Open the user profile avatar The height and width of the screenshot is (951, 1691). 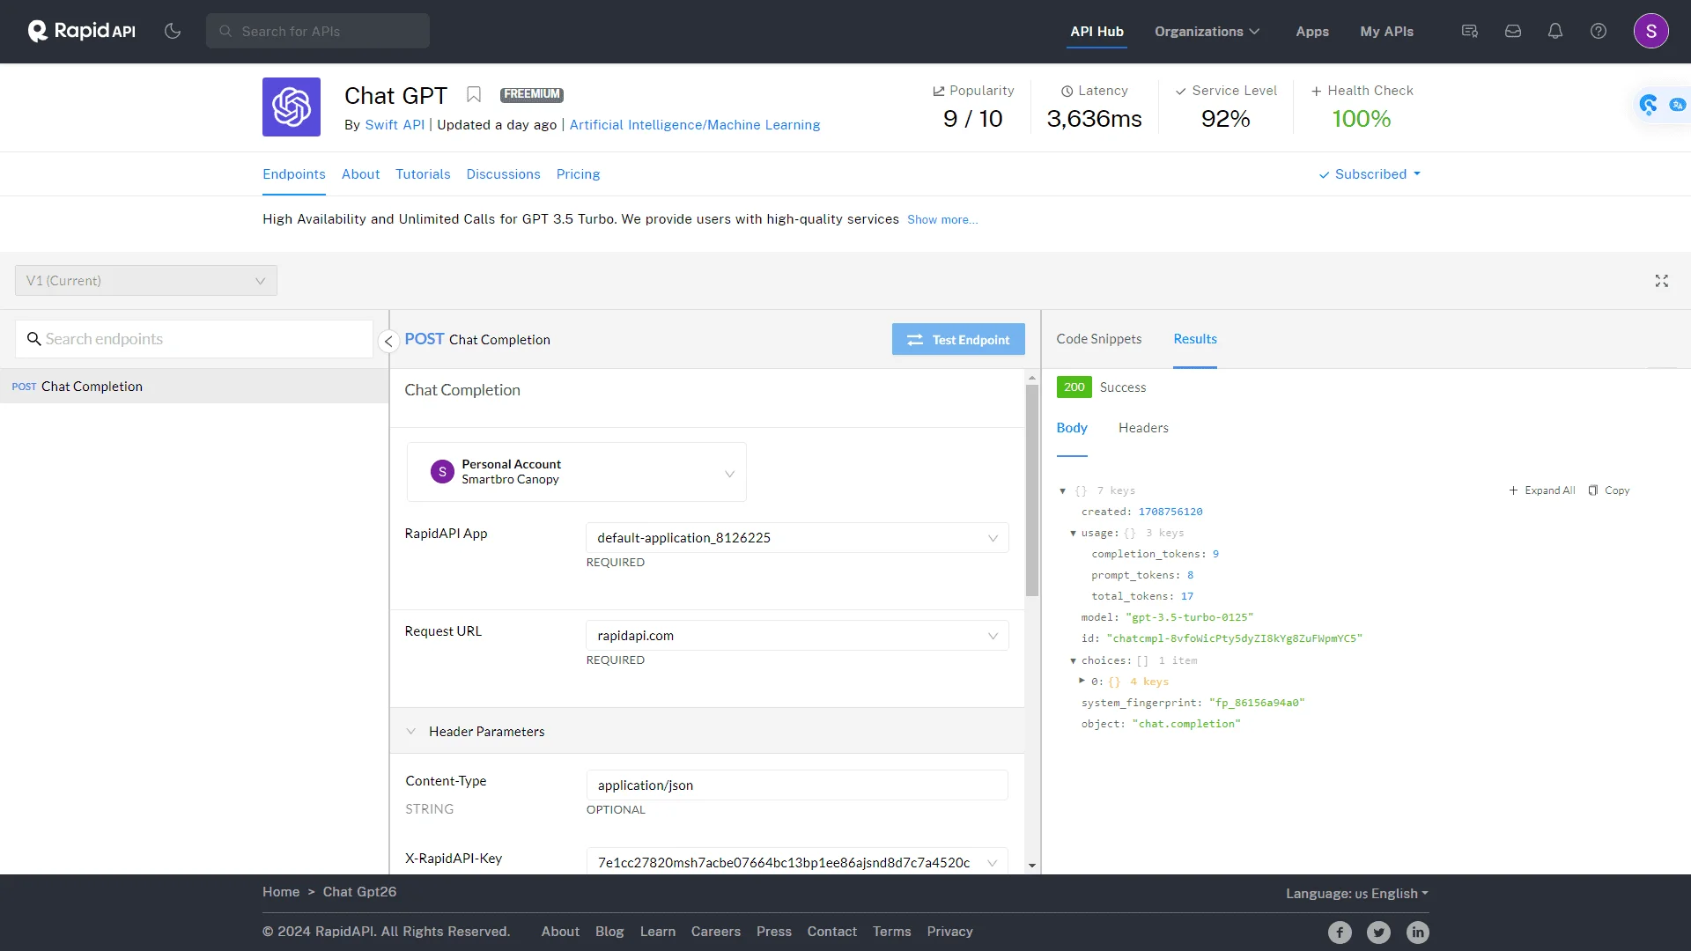click(1651, 31)
